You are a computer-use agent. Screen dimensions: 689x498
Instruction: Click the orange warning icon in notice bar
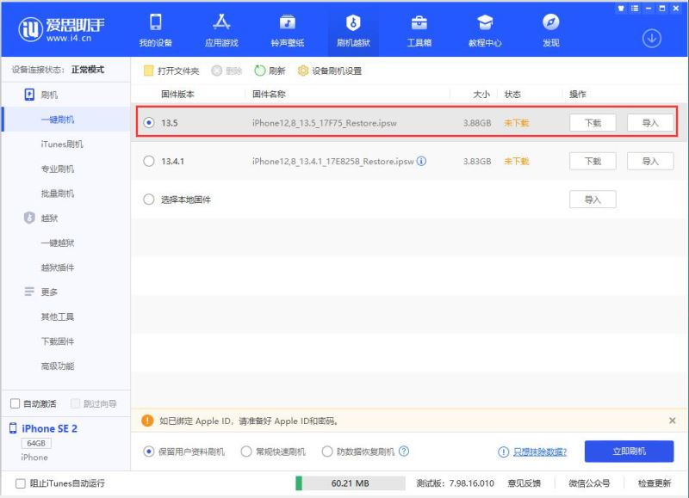click(147, 421)
